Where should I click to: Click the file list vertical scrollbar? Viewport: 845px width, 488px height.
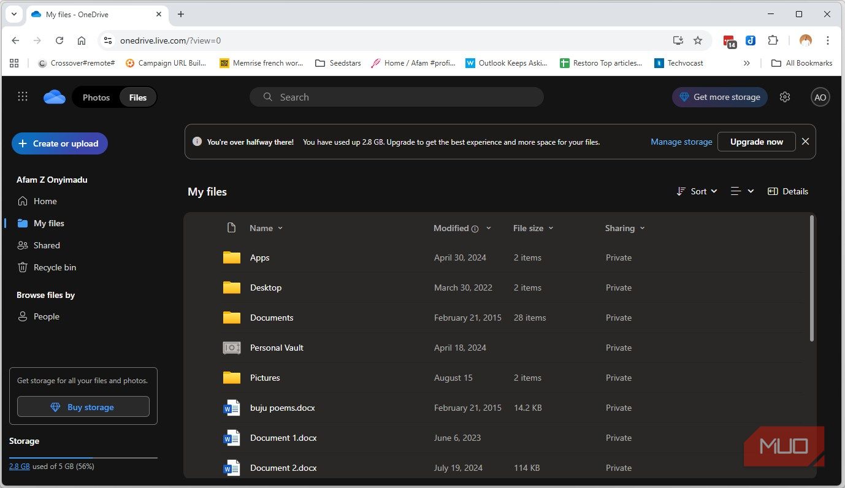[812, 278]
